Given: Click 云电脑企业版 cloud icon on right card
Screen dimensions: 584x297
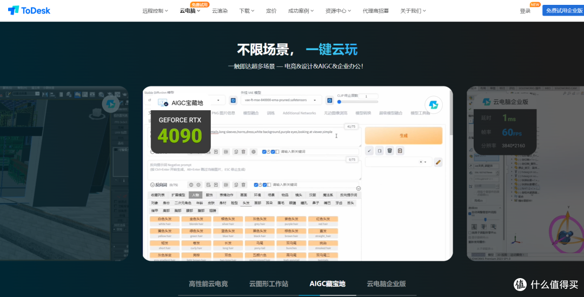Looking at the screenshot, I should click(486, 102).
